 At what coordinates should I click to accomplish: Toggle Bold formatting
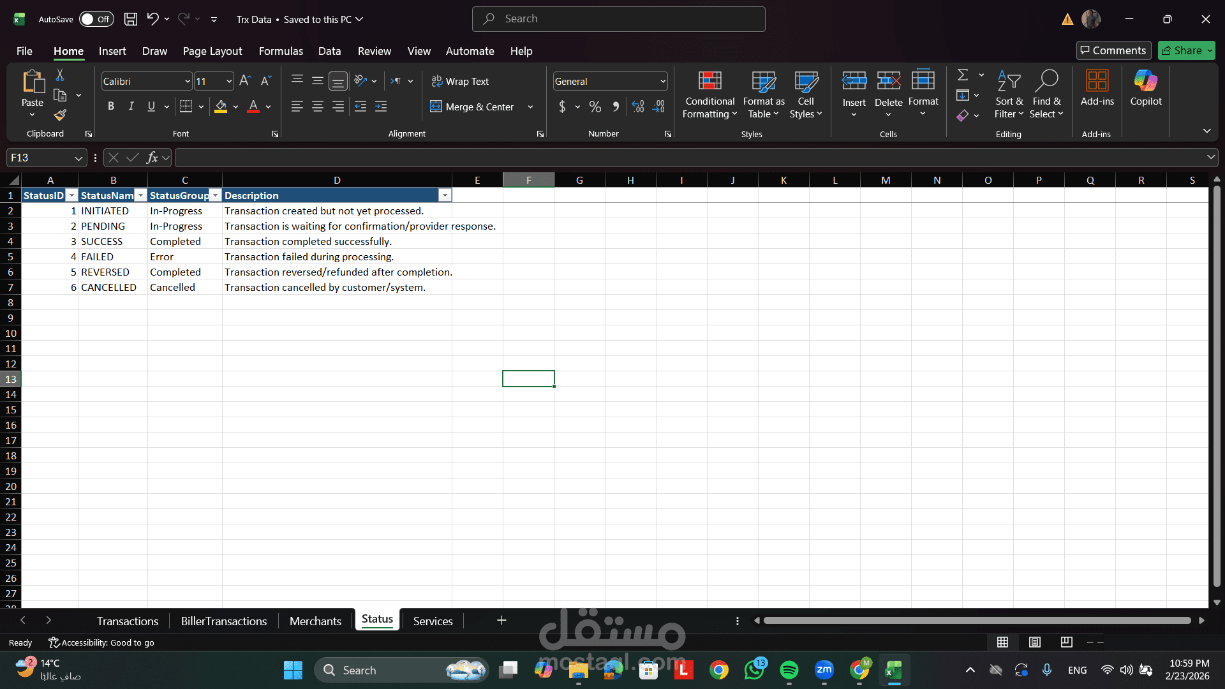click(111, 107)
